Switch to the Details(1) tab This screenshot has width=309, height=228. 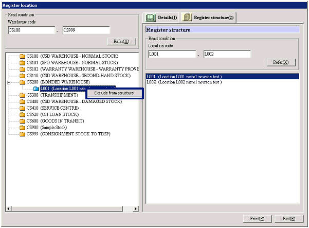161,18
